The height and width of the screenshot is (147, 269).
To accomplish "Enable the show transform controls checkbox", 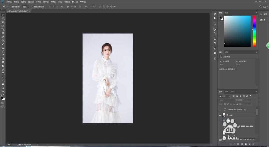I will [33, 6].
